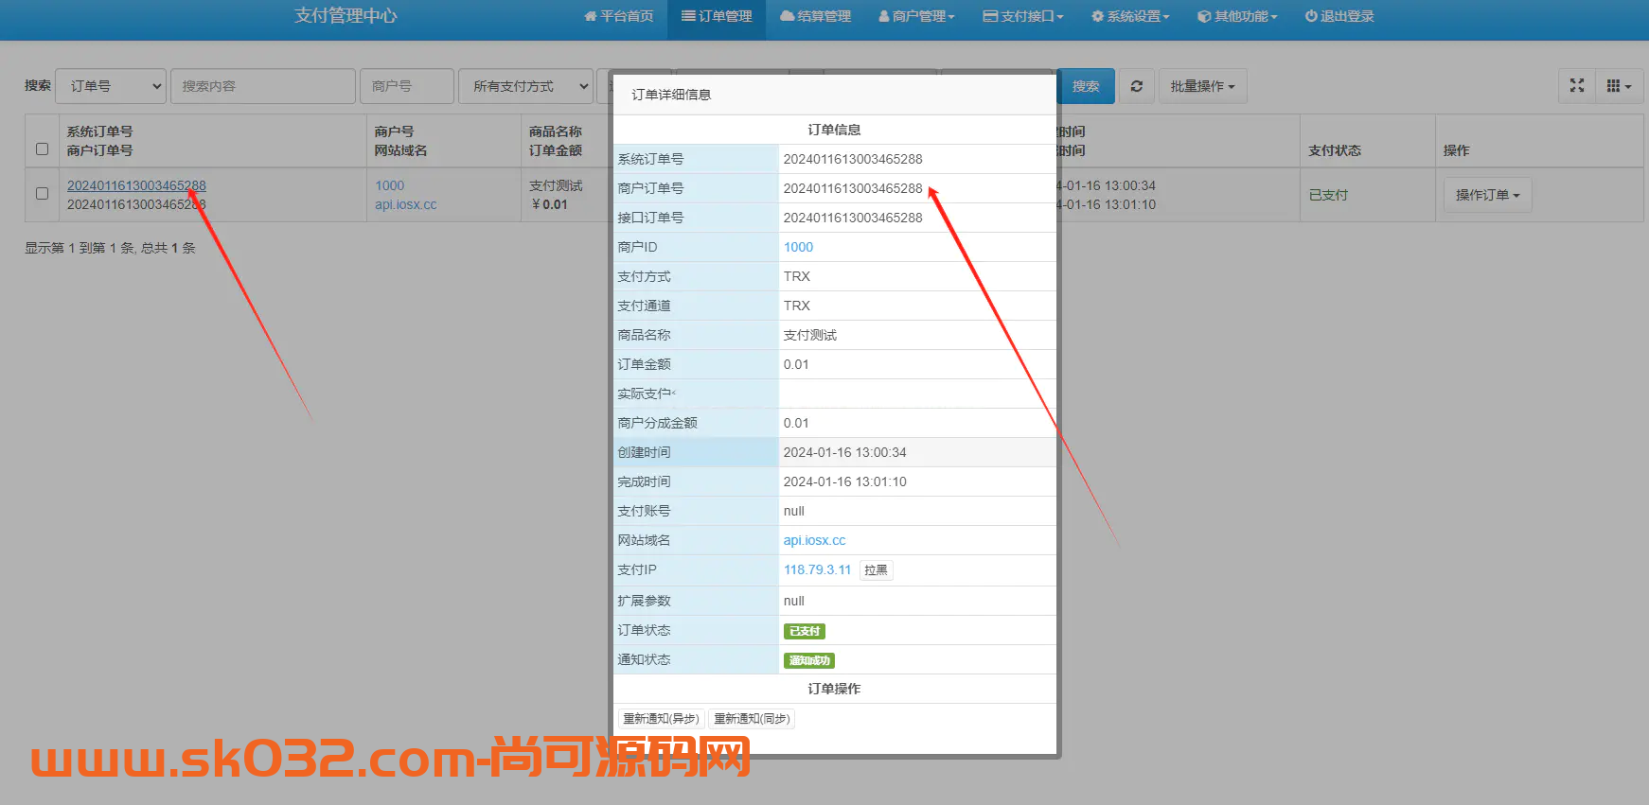This screenshot has height=805, width=1649.
Task: Click the 系统订单号 value in the dialog
Action: (x=853, y=159)
